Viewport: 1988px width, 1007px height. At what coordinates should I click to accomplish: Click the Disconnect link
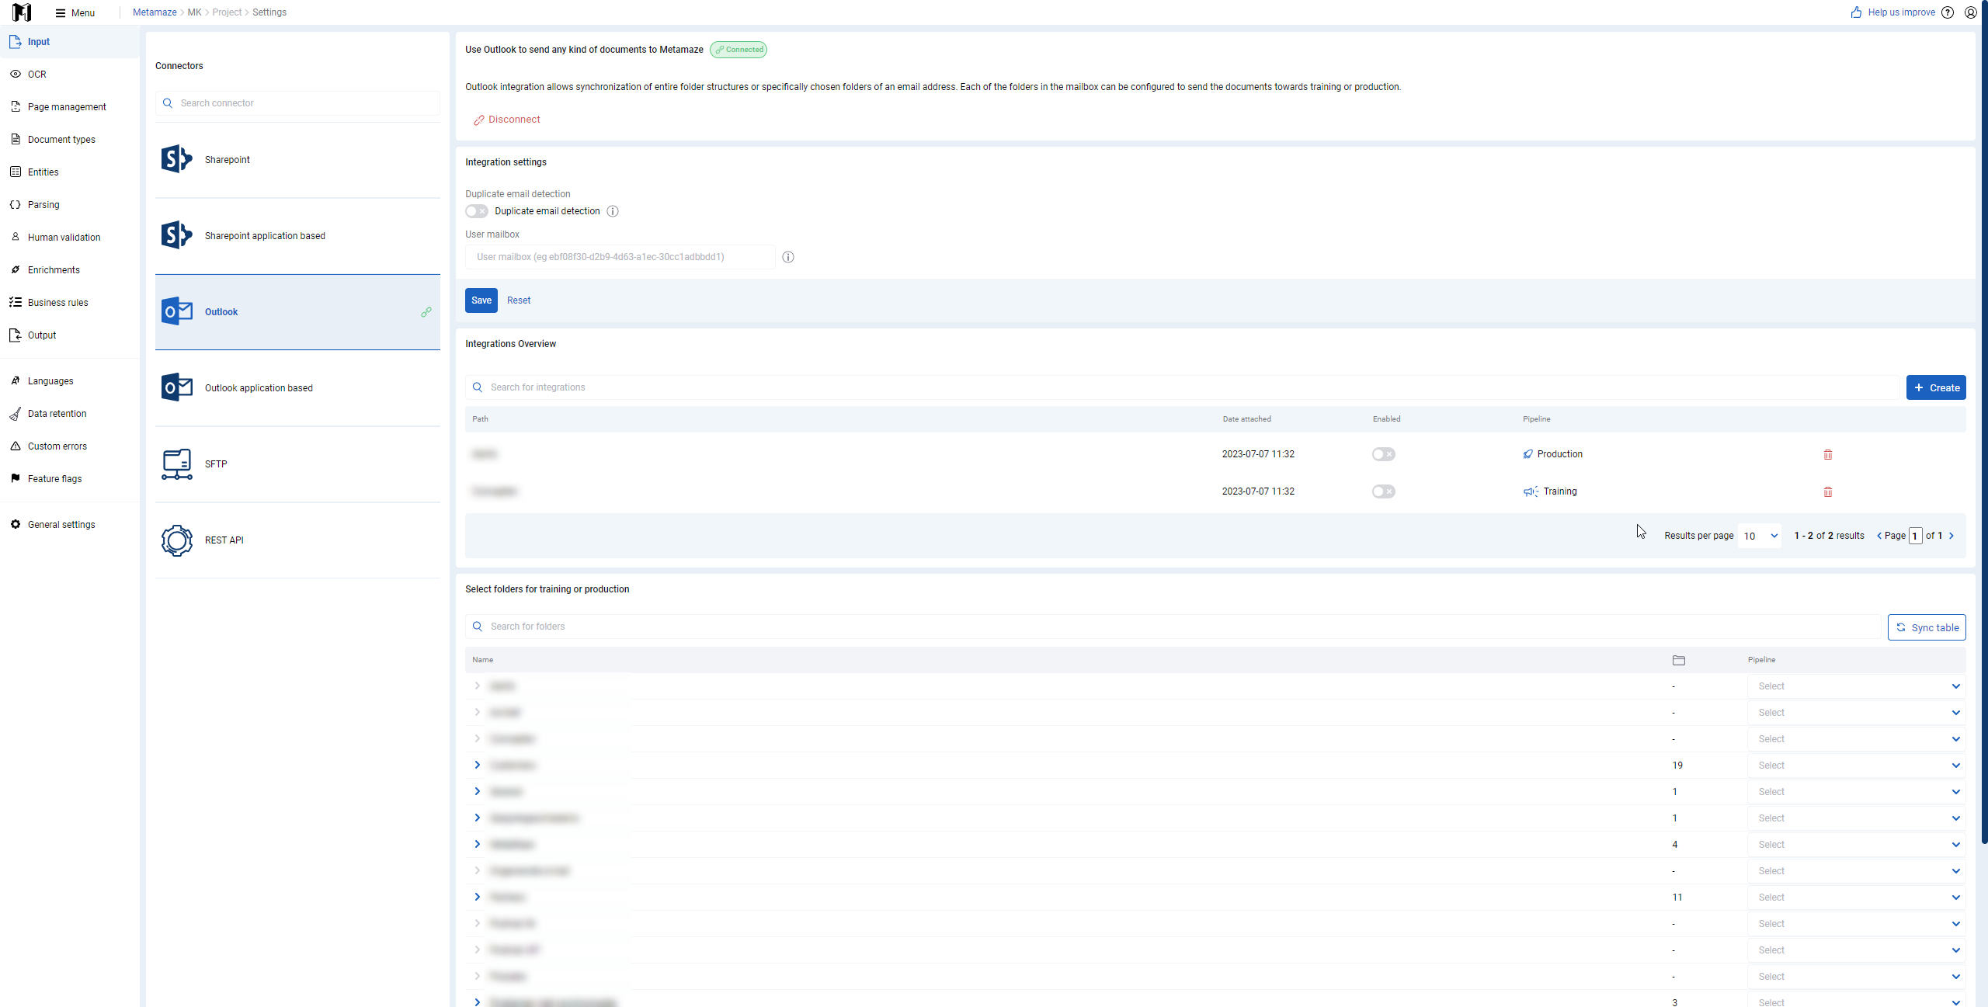pyautogui.click(x=506, y=120)
